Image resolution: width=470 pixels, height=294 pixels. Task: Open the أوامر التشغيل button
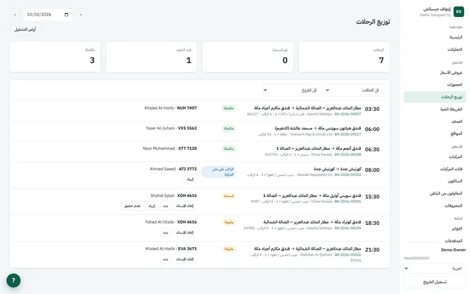tap(25, 29)
